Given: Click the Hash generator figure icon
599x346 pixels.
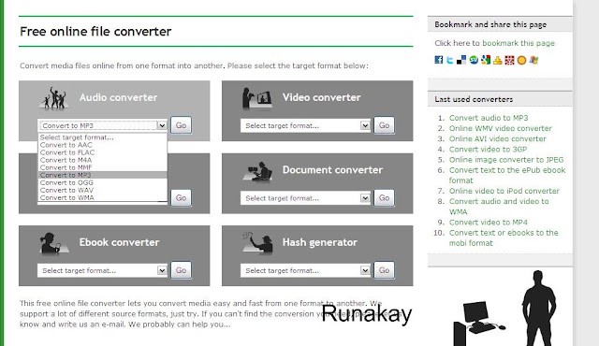Looking at the screenshot, I should [x=258, y=242].
